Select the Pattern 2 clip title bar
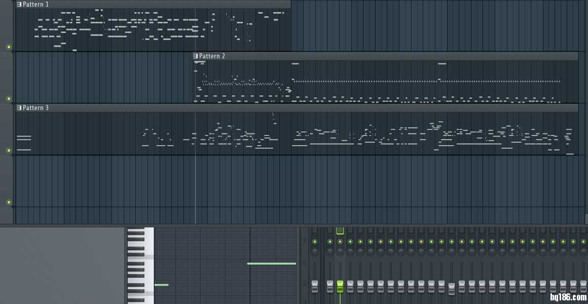The height and width of the screenshot is (304, 588). 385,56
